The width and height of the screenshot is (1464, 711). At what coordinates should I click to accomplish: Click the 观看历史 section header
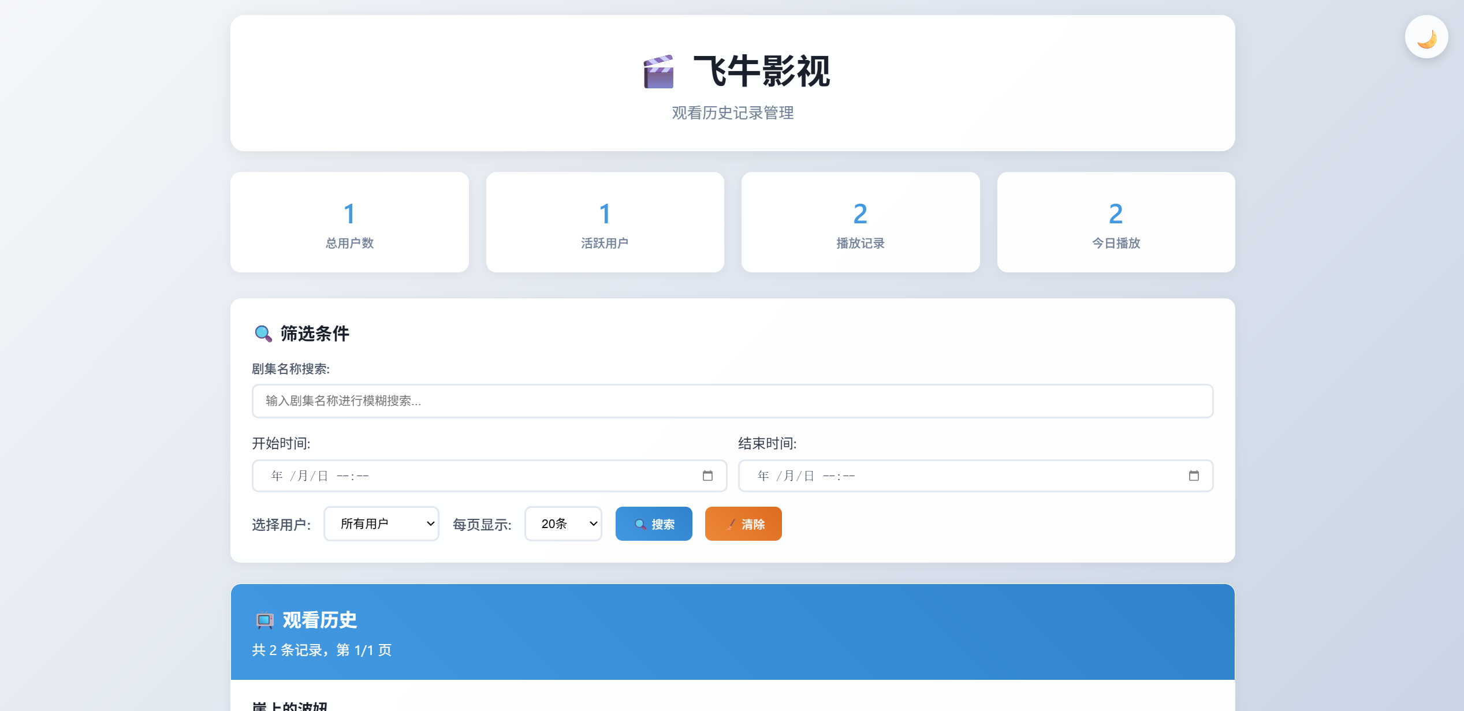[x=319, y=620]
